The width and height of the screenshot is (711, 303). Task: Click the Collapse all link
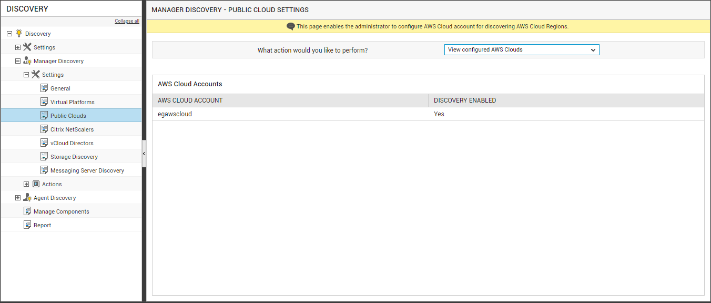(127, 21)
